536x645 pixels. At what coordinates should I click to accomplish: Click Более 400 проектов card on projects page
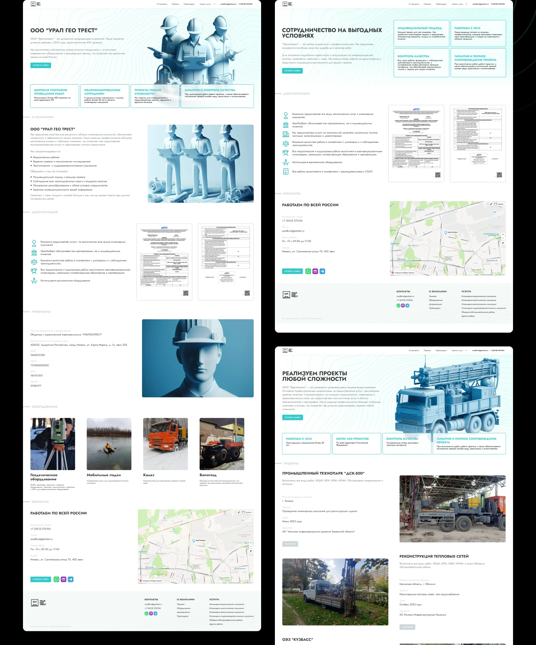(x=356, y=444)
